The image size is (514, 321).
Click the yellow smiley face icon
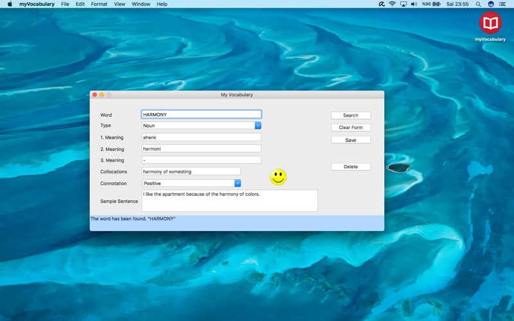(278, 177)
